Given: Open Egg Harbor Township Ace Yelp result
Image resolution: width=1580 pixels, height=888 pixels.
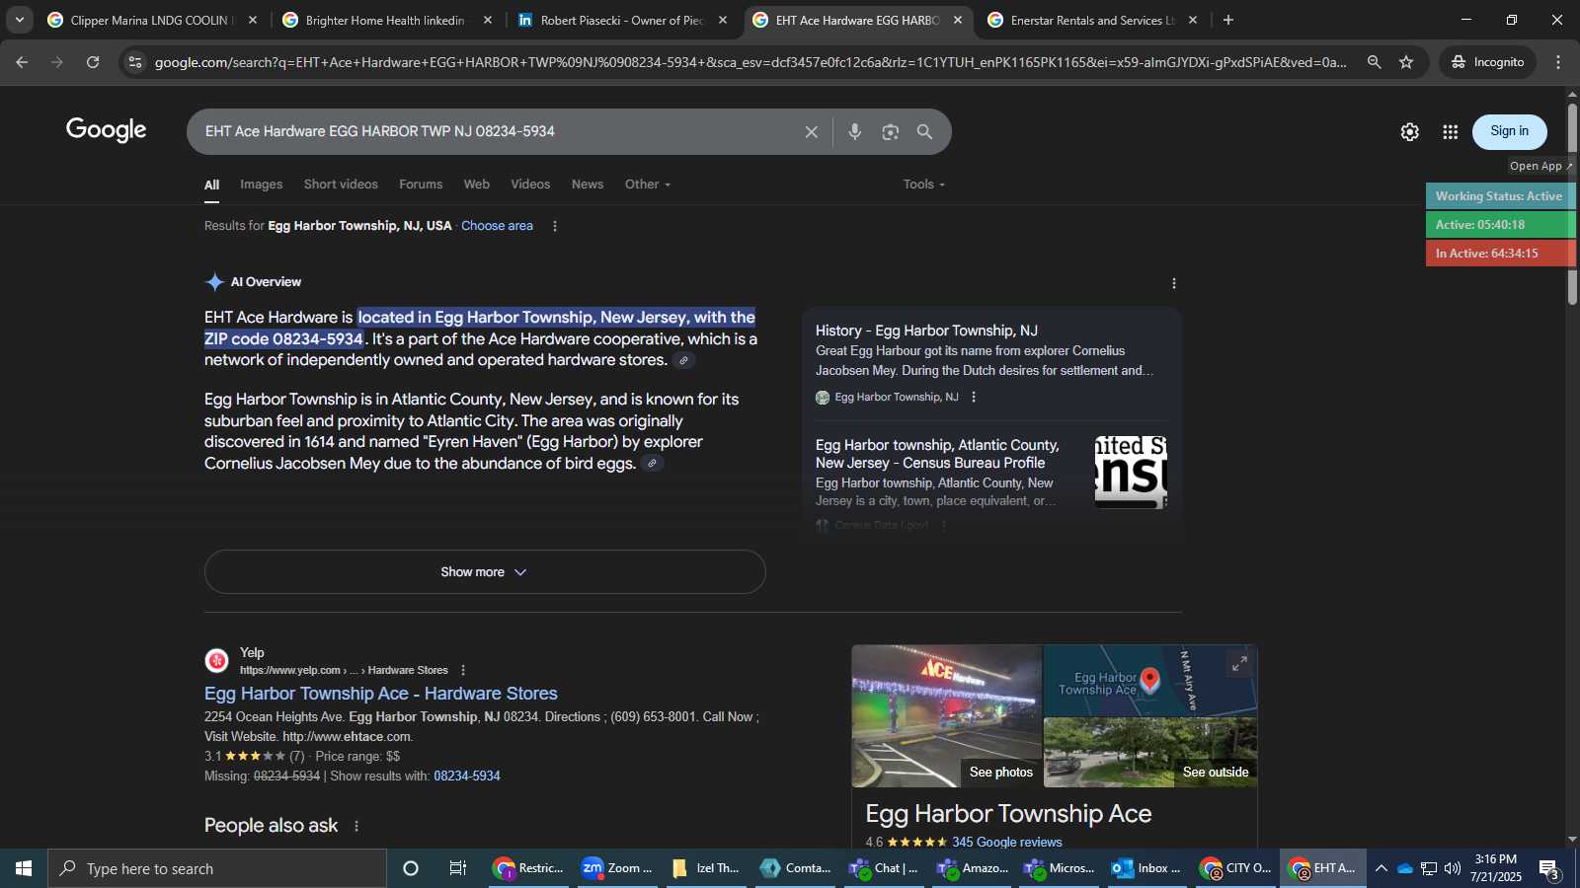Looking at the screenshot, I should point(381,694).
